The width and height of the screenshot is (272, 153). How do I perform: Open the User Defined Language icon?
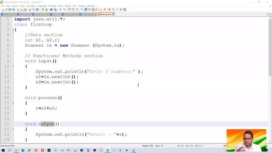pos(89,9)
